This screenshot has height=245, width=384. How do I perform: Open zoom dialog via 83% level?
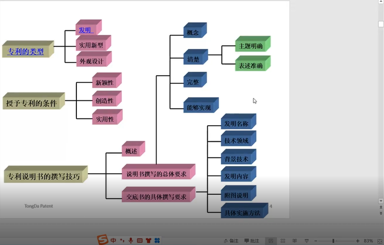tap(368, 241)
